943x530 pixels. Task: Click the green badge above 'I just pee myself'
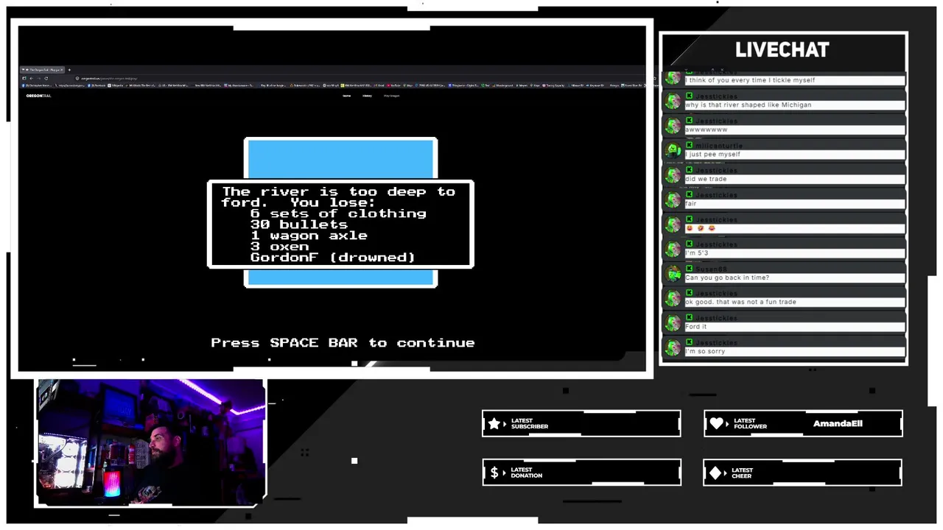tap(689, 146)
